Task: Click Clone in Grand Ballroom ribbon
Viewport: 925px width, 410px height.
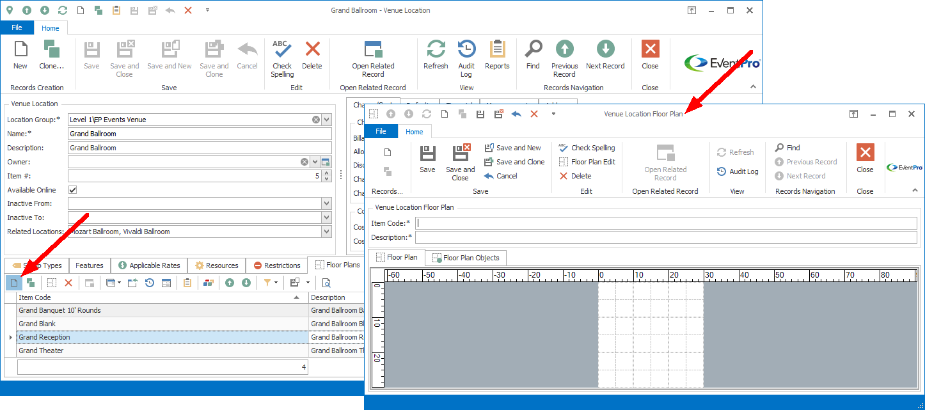Action: point(52,56)
